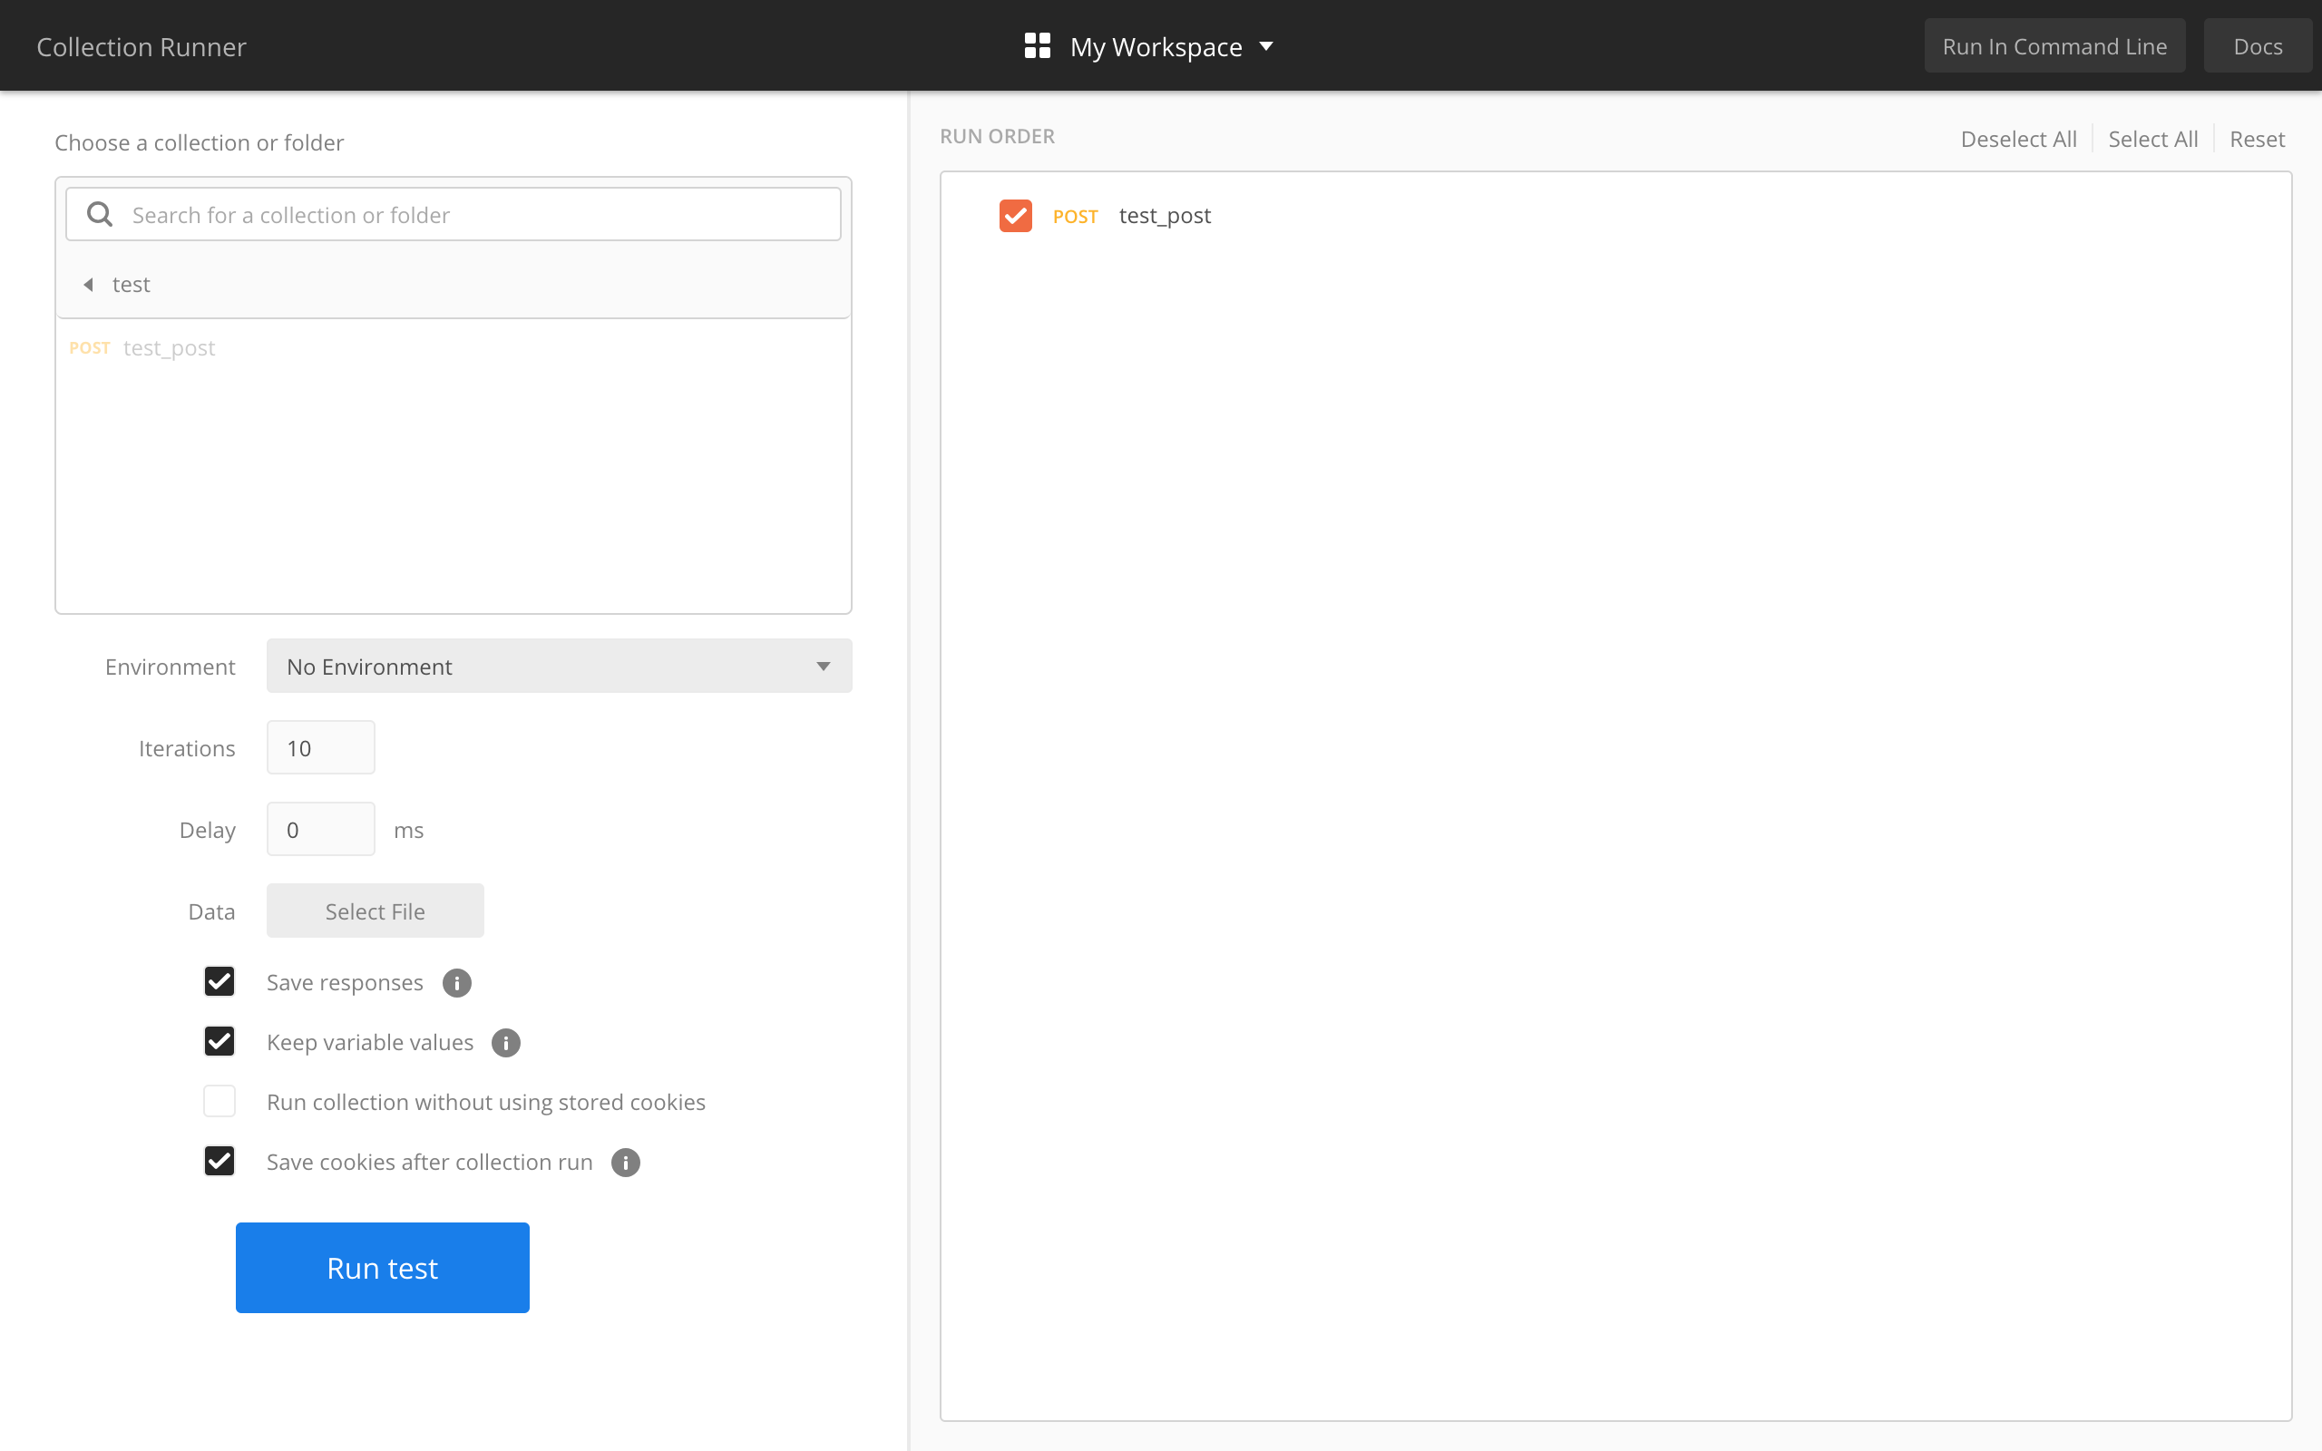Click Deselect All link
2322x1451 pixels.
tap(2018, 139)
